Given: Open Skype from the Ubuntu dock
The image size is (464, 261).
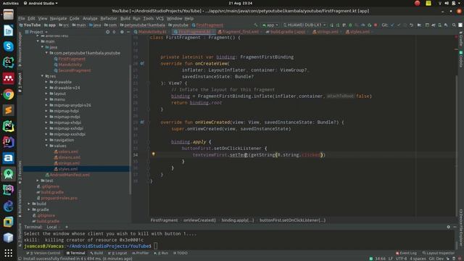Looking at the screenshot, I should (8, 46).
